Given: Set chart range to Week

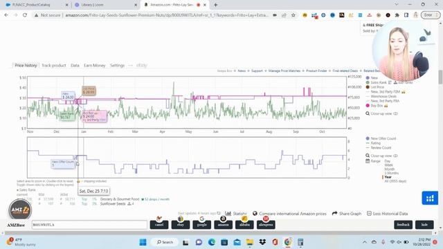Looking at the screenshot, I should (x=388, y=165).
